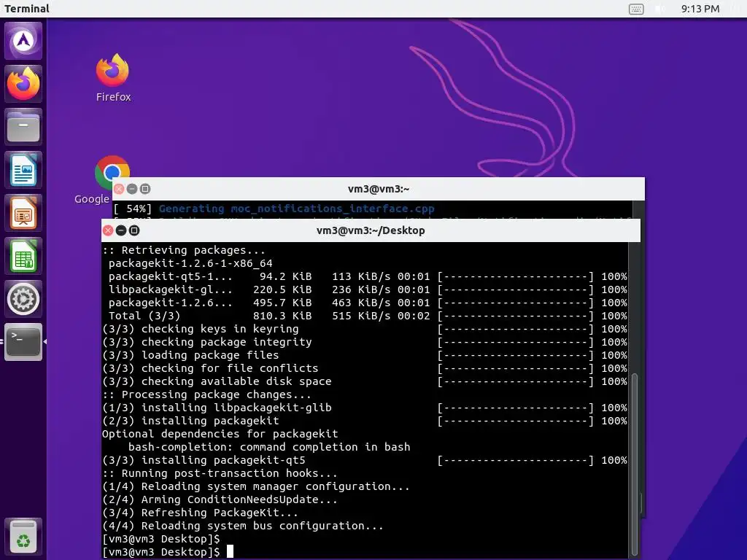Screen dimensions: 747x560
Task: Open the Files manager from the dock
Action: [x=23, y=127]
